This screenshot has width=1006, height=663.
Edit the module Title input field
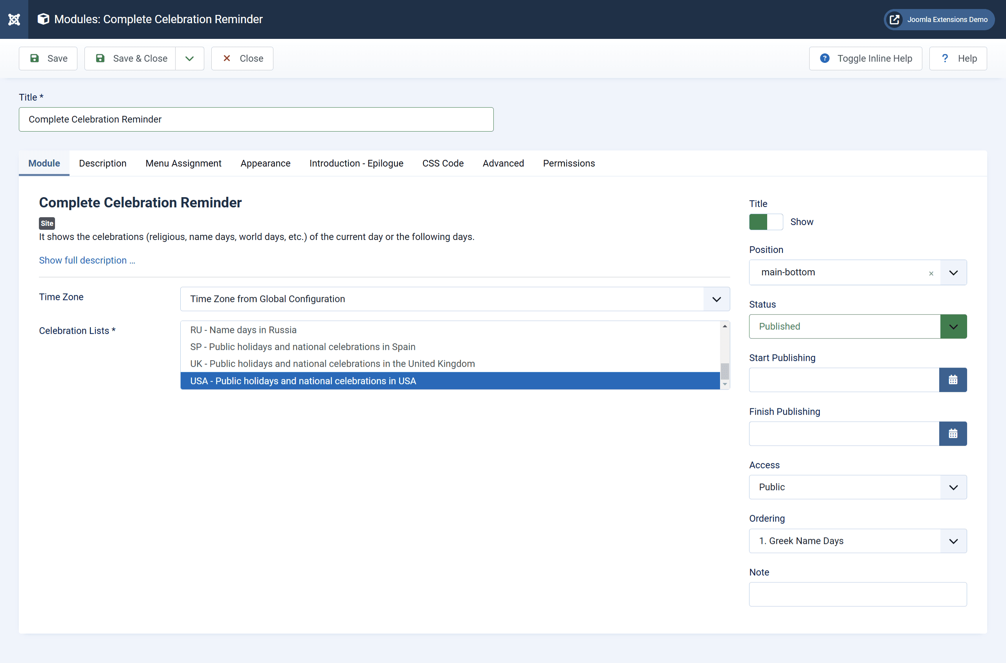click(x=256, y=119)
